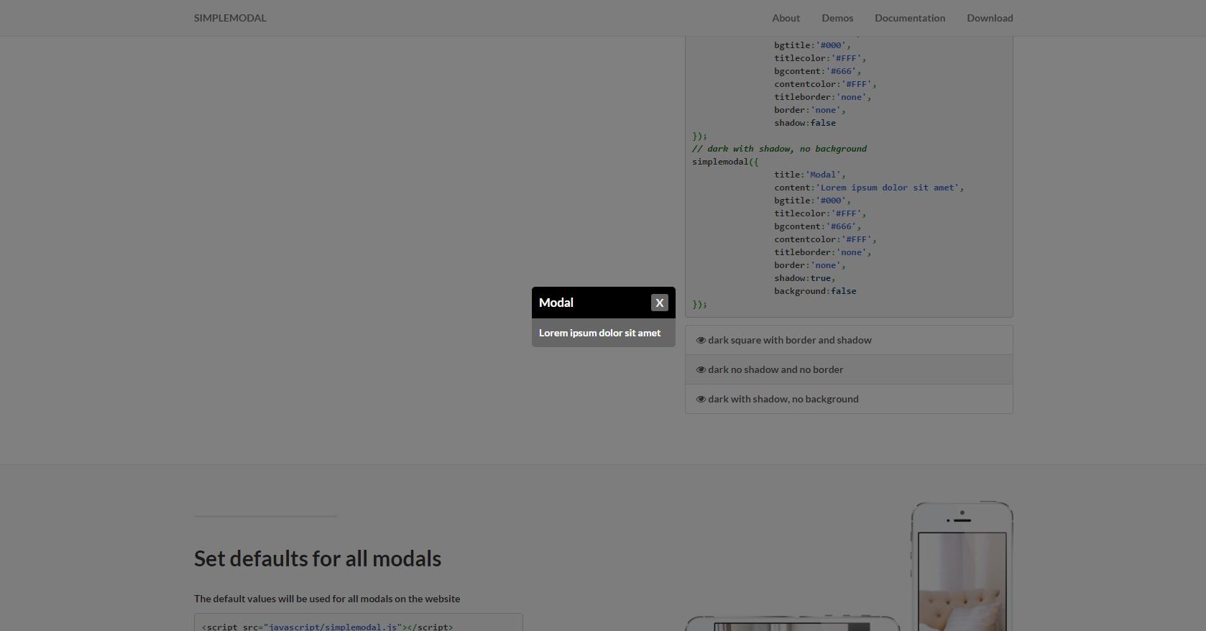The height and width of the screenshot is (631, 1206).
Task: Click the 'Modal' dialog title text
Action: coord(556,303)
